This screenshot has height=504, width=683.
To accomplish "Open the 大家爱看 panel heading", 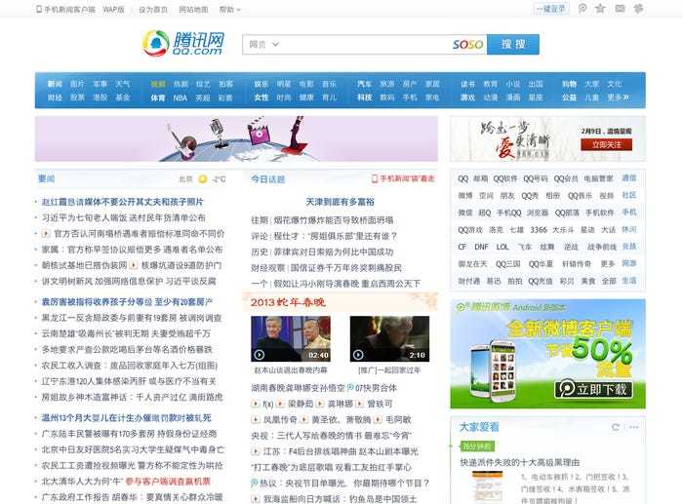I will coord(480,427).
